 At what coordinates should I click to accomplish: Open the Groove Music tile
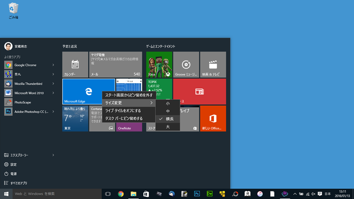[186, 65]
